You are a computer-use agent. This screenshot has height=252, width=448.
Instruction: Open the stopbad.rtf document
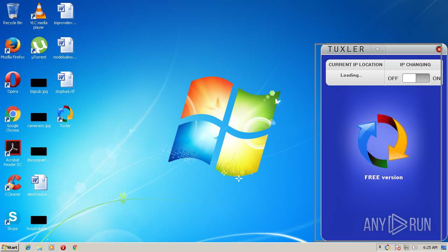tap(65, 83)
